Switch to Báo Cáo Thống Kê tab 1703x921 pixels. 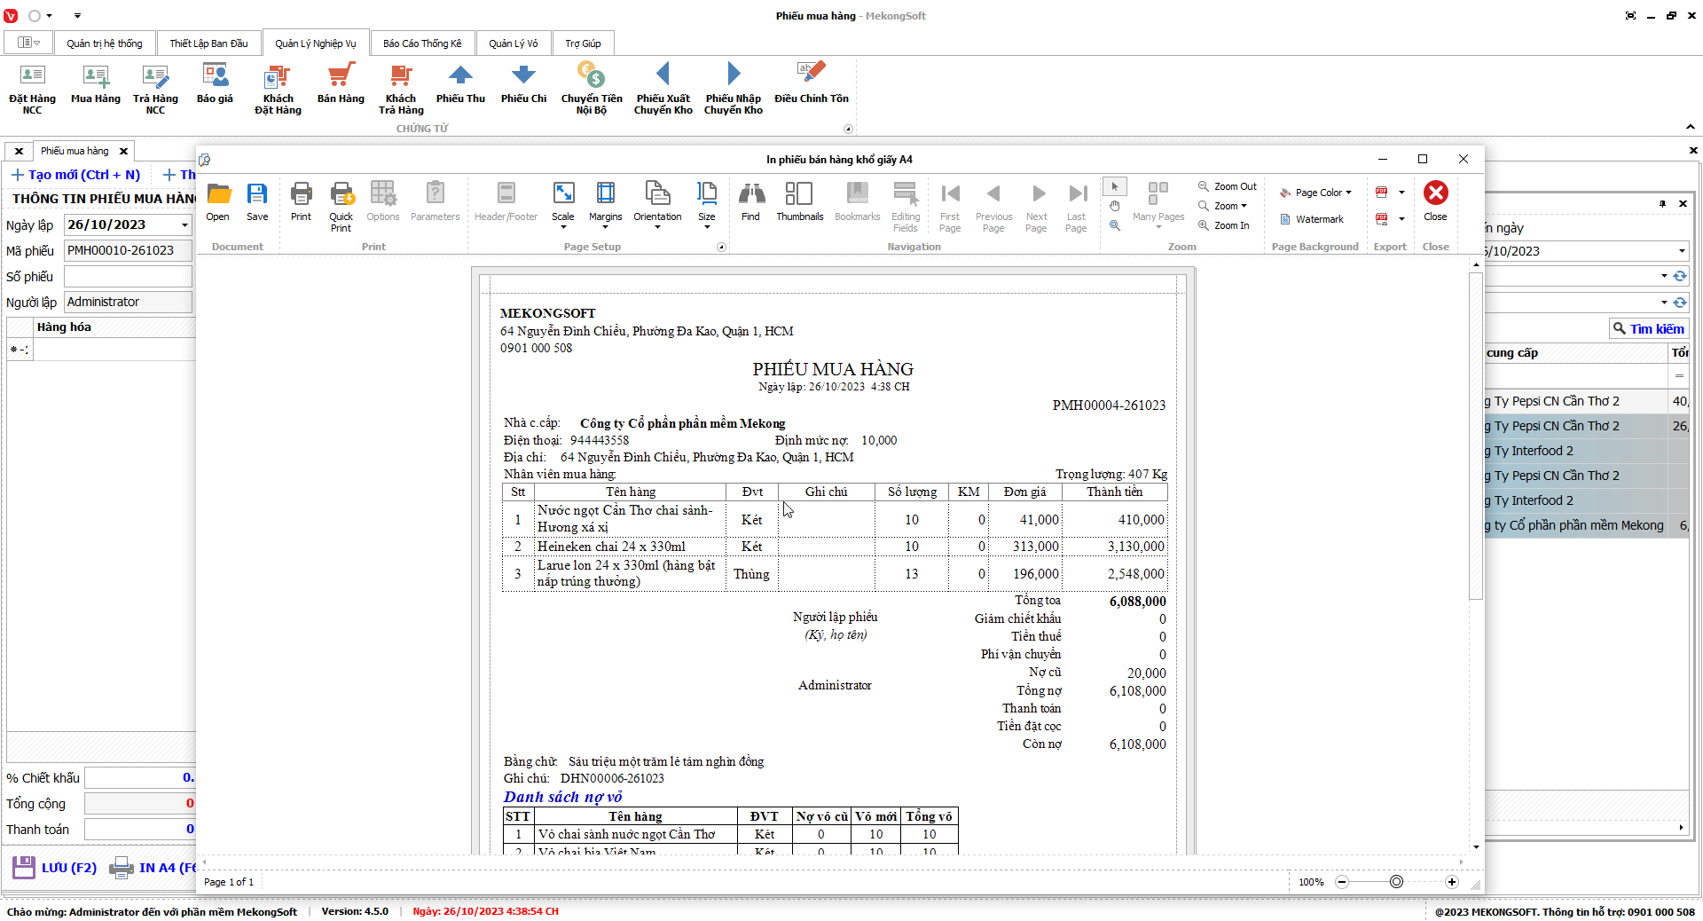422,43
